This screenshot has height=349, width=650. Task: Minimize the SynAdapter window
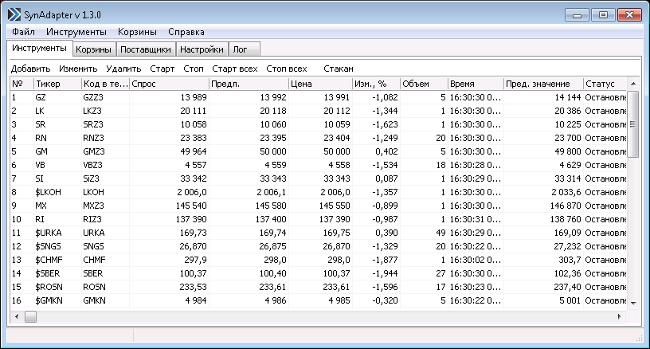pos(577,15)
